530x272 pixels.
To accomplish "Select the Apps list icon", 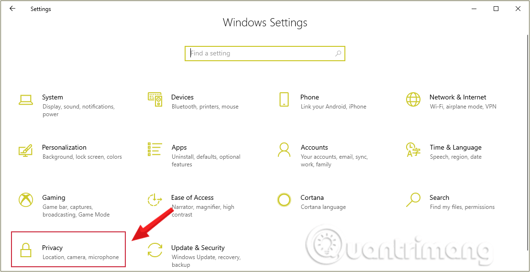I will [x=155, y=149].
